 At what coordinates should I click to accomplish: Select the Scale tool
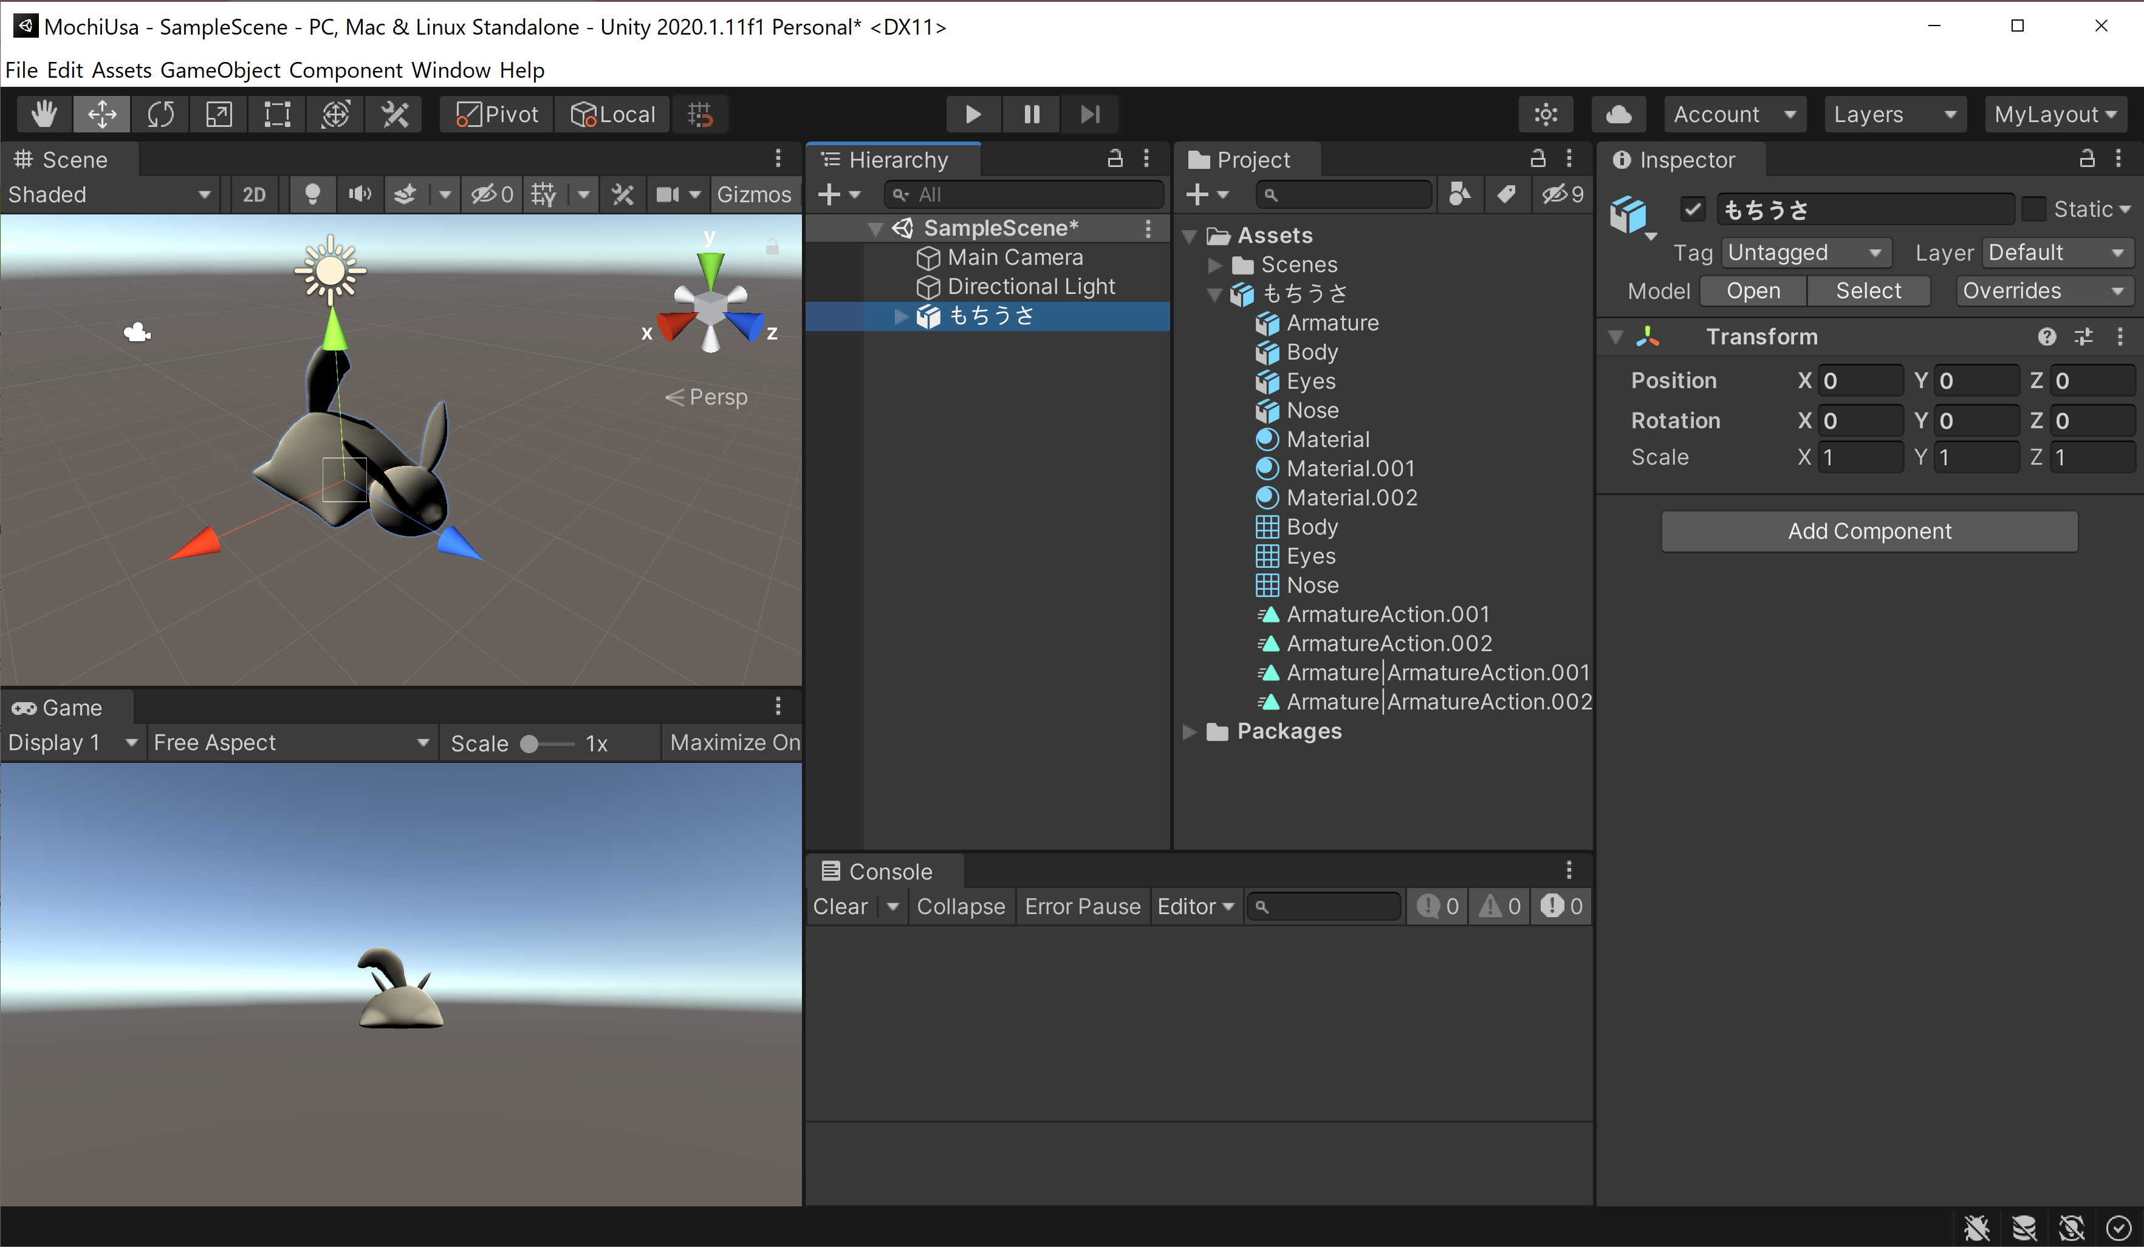point(219,114)
